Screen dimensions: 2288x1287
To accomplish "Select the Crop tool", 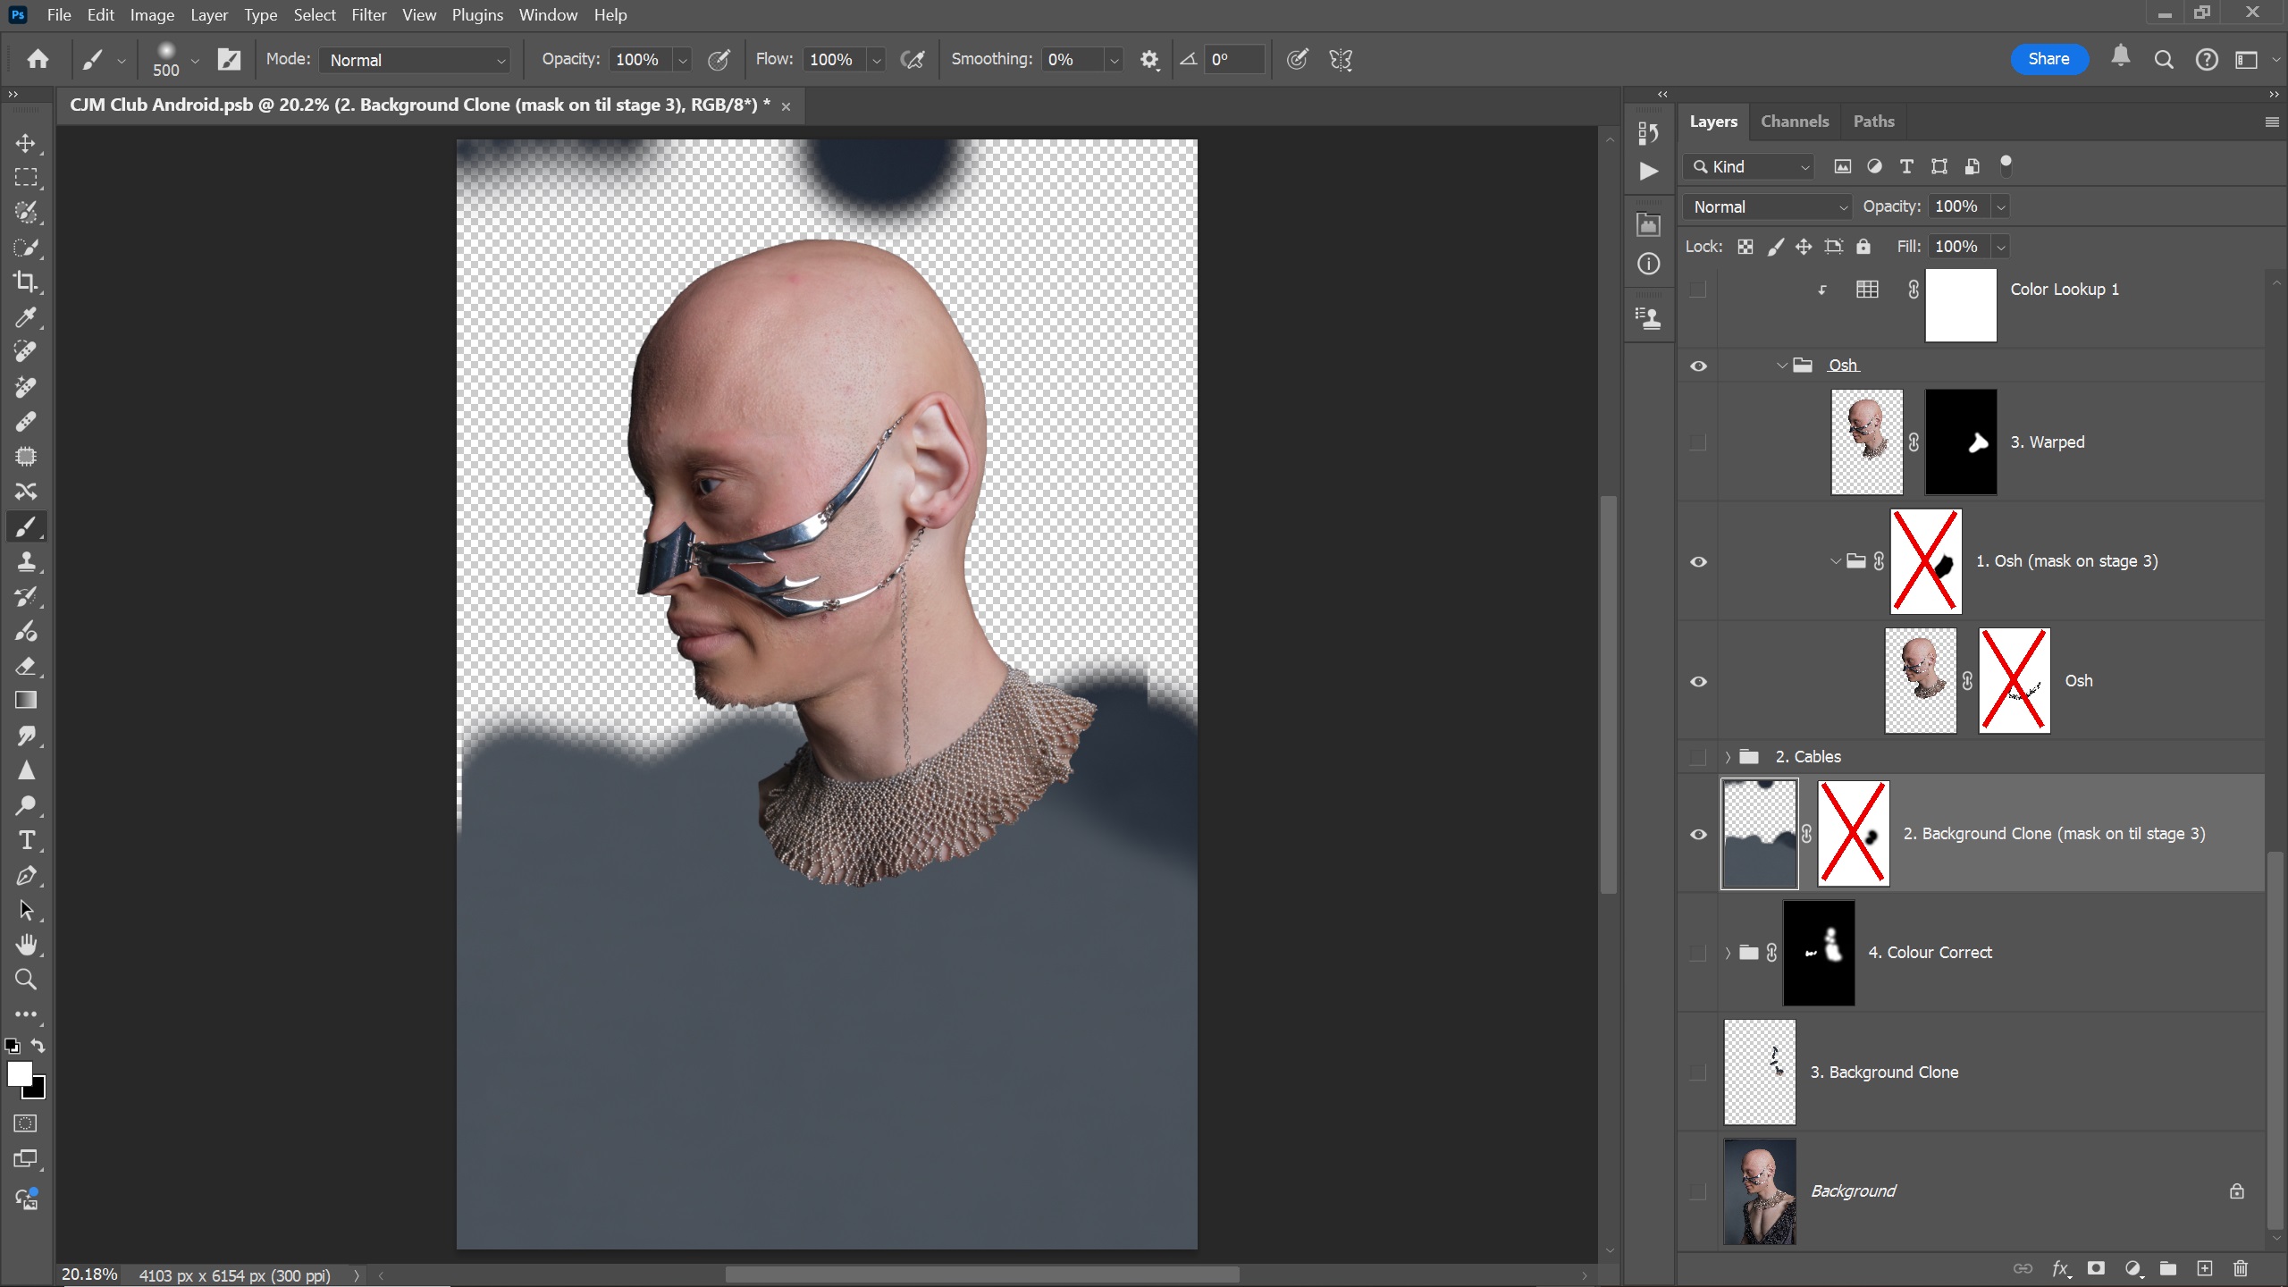I will tap(26, 282).
